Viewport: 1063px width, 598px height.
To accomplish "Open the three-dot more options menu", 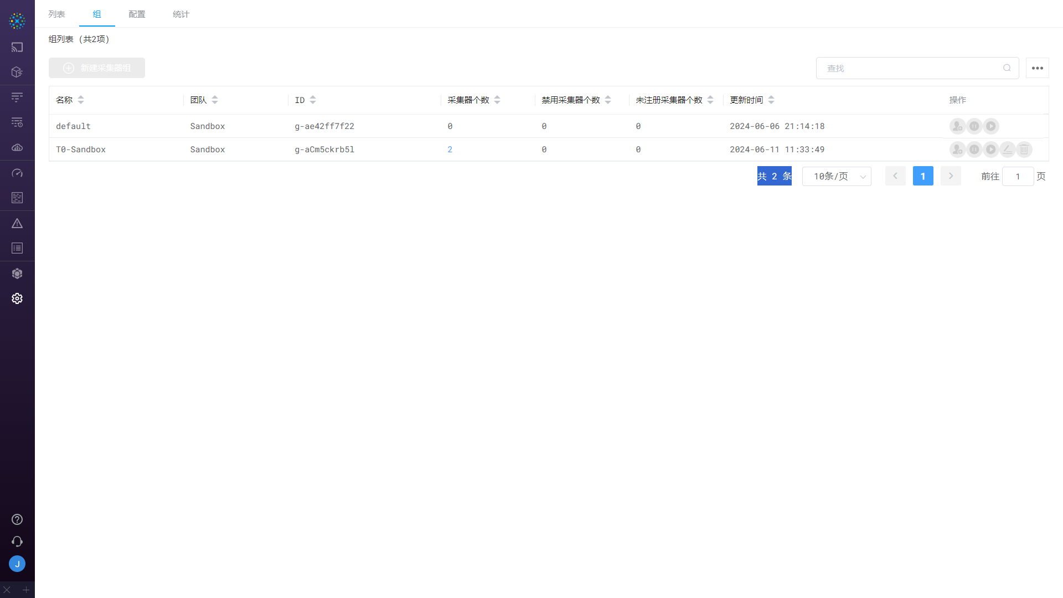I will 1038,68.
